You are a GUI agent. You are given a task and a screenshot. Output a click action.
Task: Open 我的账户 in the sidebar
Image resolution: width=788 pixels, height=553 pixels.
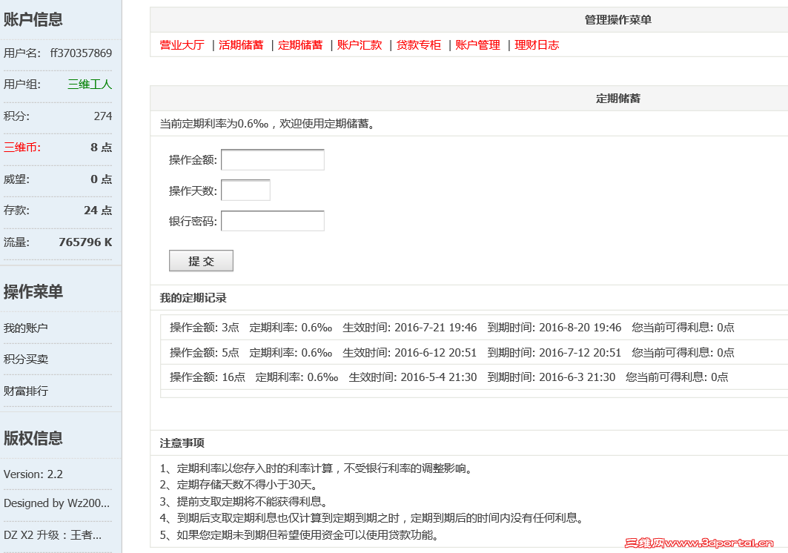(x=26, y=328)
